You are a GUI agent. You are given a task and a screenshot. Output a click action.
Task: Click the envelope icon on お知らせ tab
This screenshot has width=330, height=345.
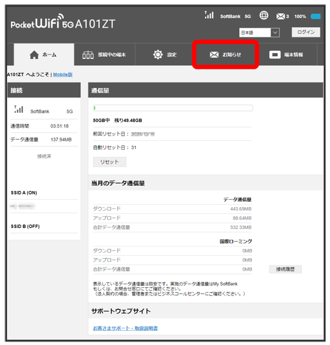tap(214, 54)
